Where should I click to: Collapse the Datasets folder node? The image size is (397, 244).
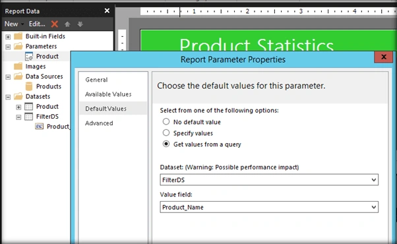coord(8,97)
